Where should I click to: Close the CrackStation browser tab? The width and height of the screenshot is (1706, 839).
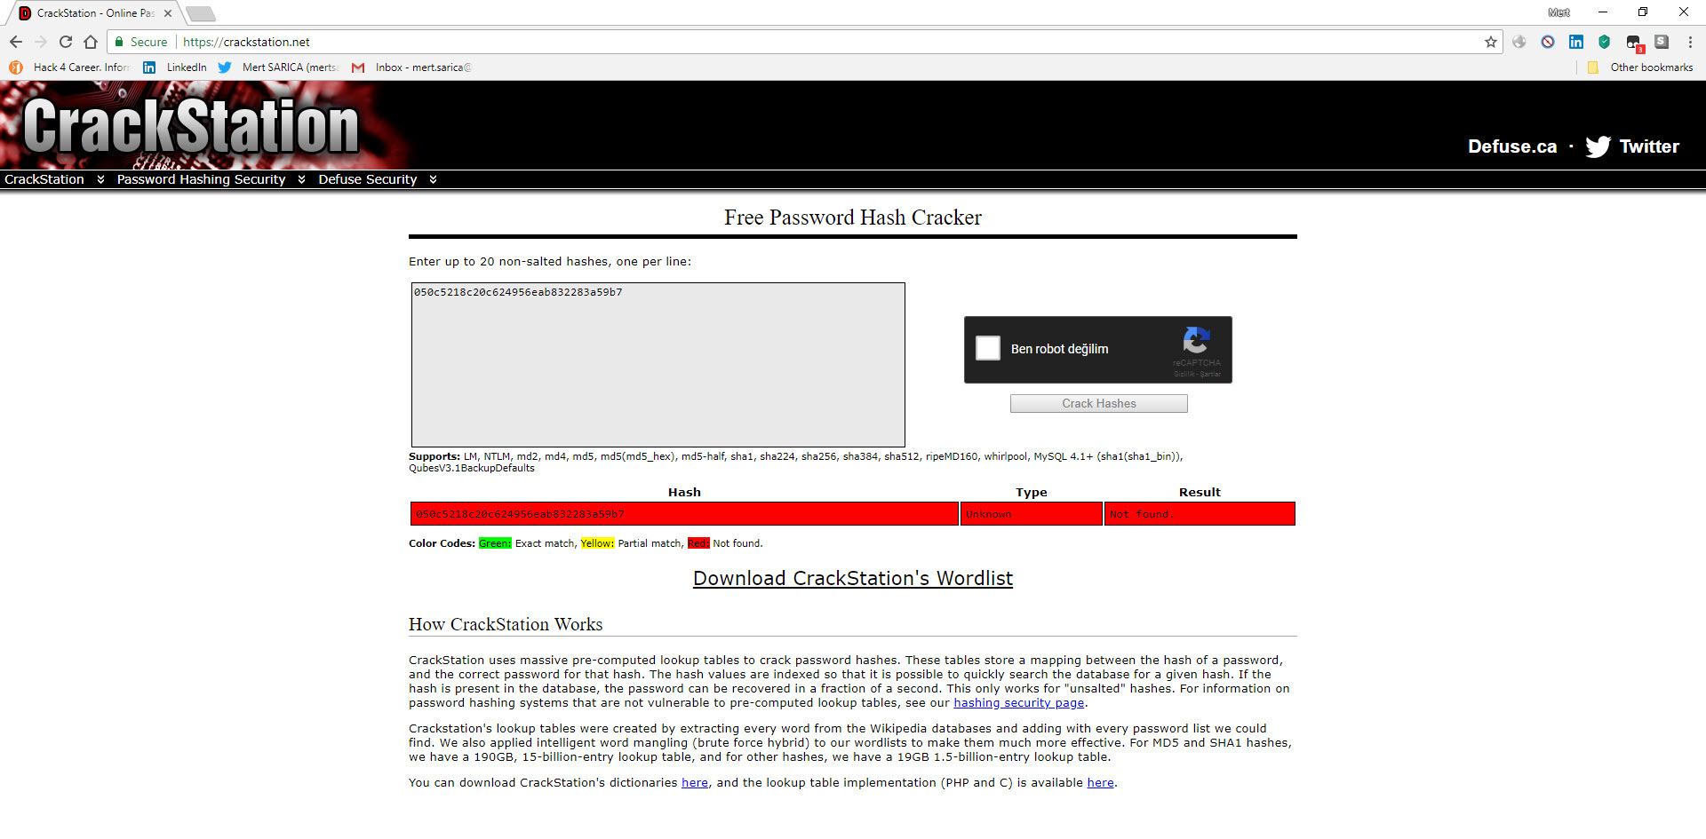(x=168, y=13)
